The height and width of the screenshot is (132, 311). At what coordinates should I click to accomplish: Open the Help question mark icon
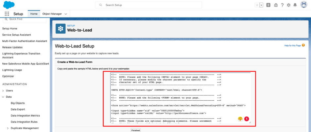[x=282, y=5]
